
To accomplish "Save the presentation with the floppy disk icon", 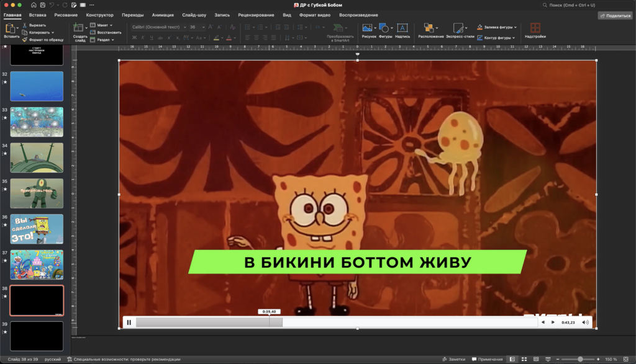I will click(43, 5).
